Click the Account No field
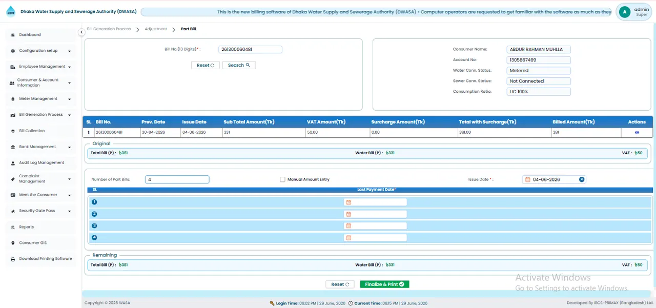 (539, 60)
